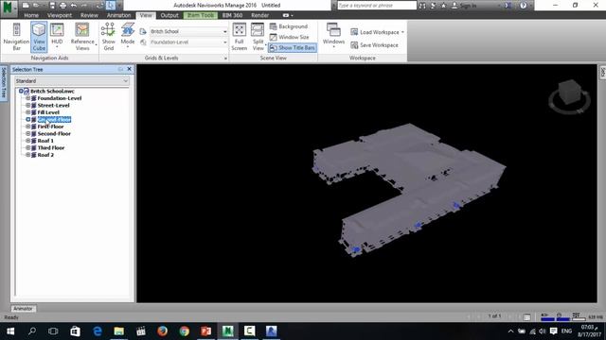The width and height of the screenshot is (606, 340).
Task: Click the Save Workspace button
Action: 375,45
